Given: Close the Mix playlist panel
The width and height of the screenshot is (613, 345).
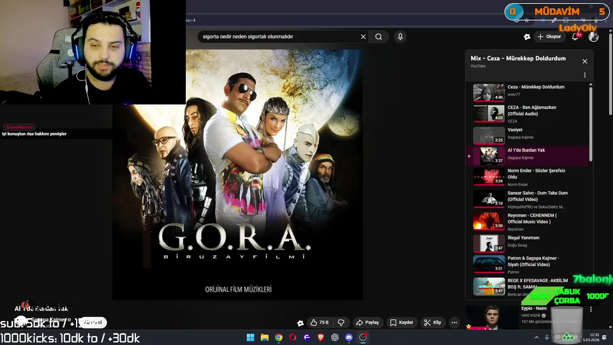Looking at the screenshot, I should point(585,61).
